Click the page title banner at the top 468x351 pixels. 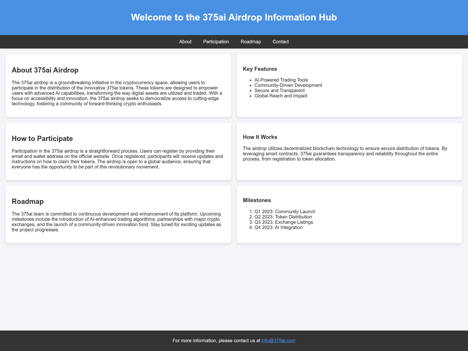(234, 18)
